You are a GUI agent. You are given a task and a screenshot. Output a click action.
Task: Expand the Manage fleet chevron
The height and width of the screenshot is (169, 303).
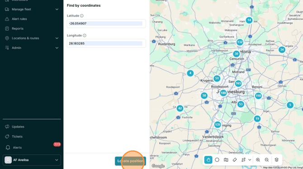57,9
